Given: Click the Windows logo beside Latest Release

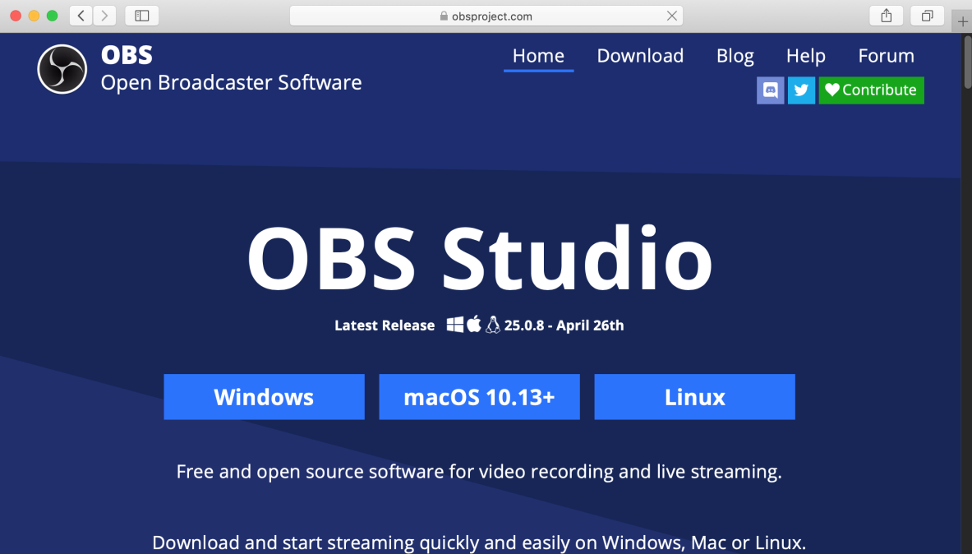Looking at the screenshot, I should pos(455,325).
